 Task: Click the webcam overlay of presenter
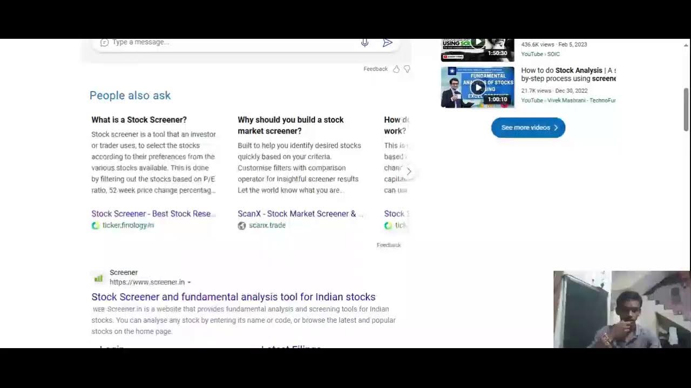[x=622, y=309]
